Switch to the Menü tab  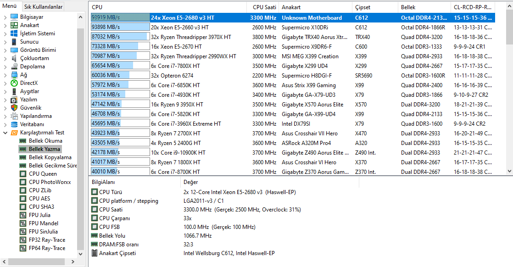click(10, 6)
